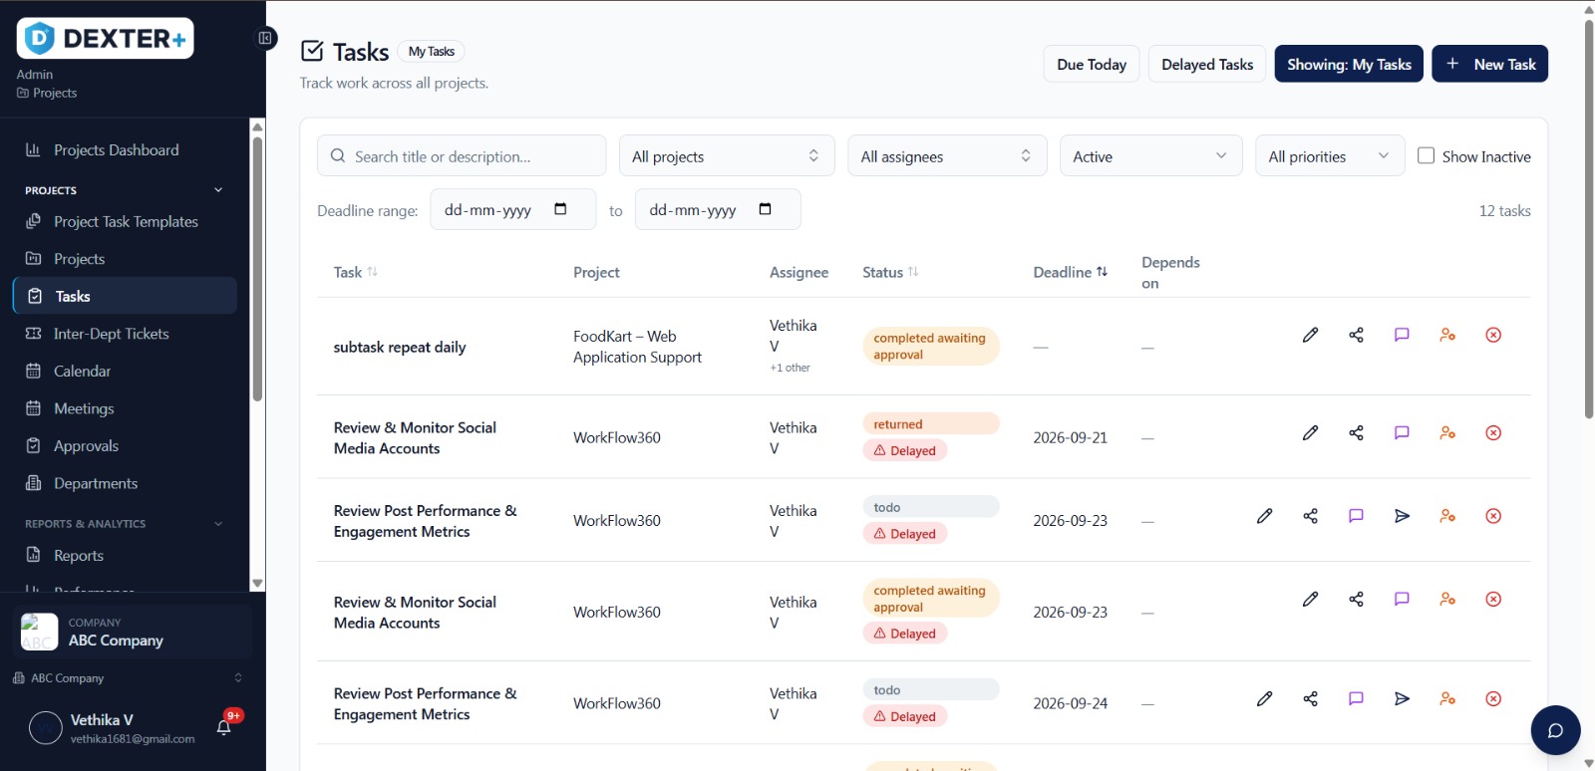The image size is (1595, 771).
Task: Click 'FoodKart – Web Application Support' project cell
Action: 638,347
